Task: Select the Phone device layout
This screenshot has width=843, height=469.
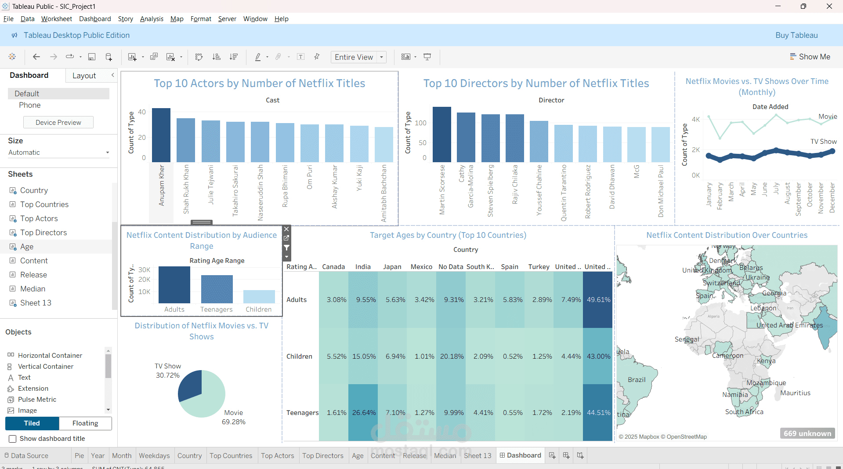Action: (x=30, y=105)
